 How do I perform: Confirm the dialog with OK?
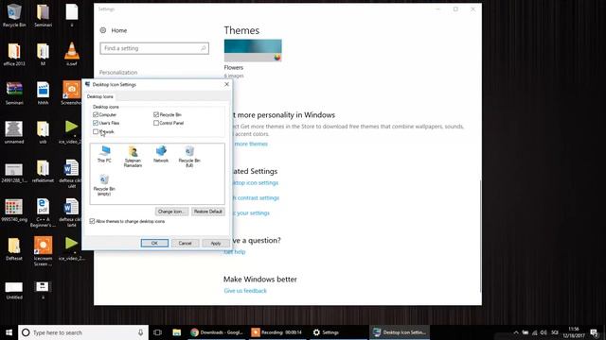pyautogui.click(x=154, y=243)
